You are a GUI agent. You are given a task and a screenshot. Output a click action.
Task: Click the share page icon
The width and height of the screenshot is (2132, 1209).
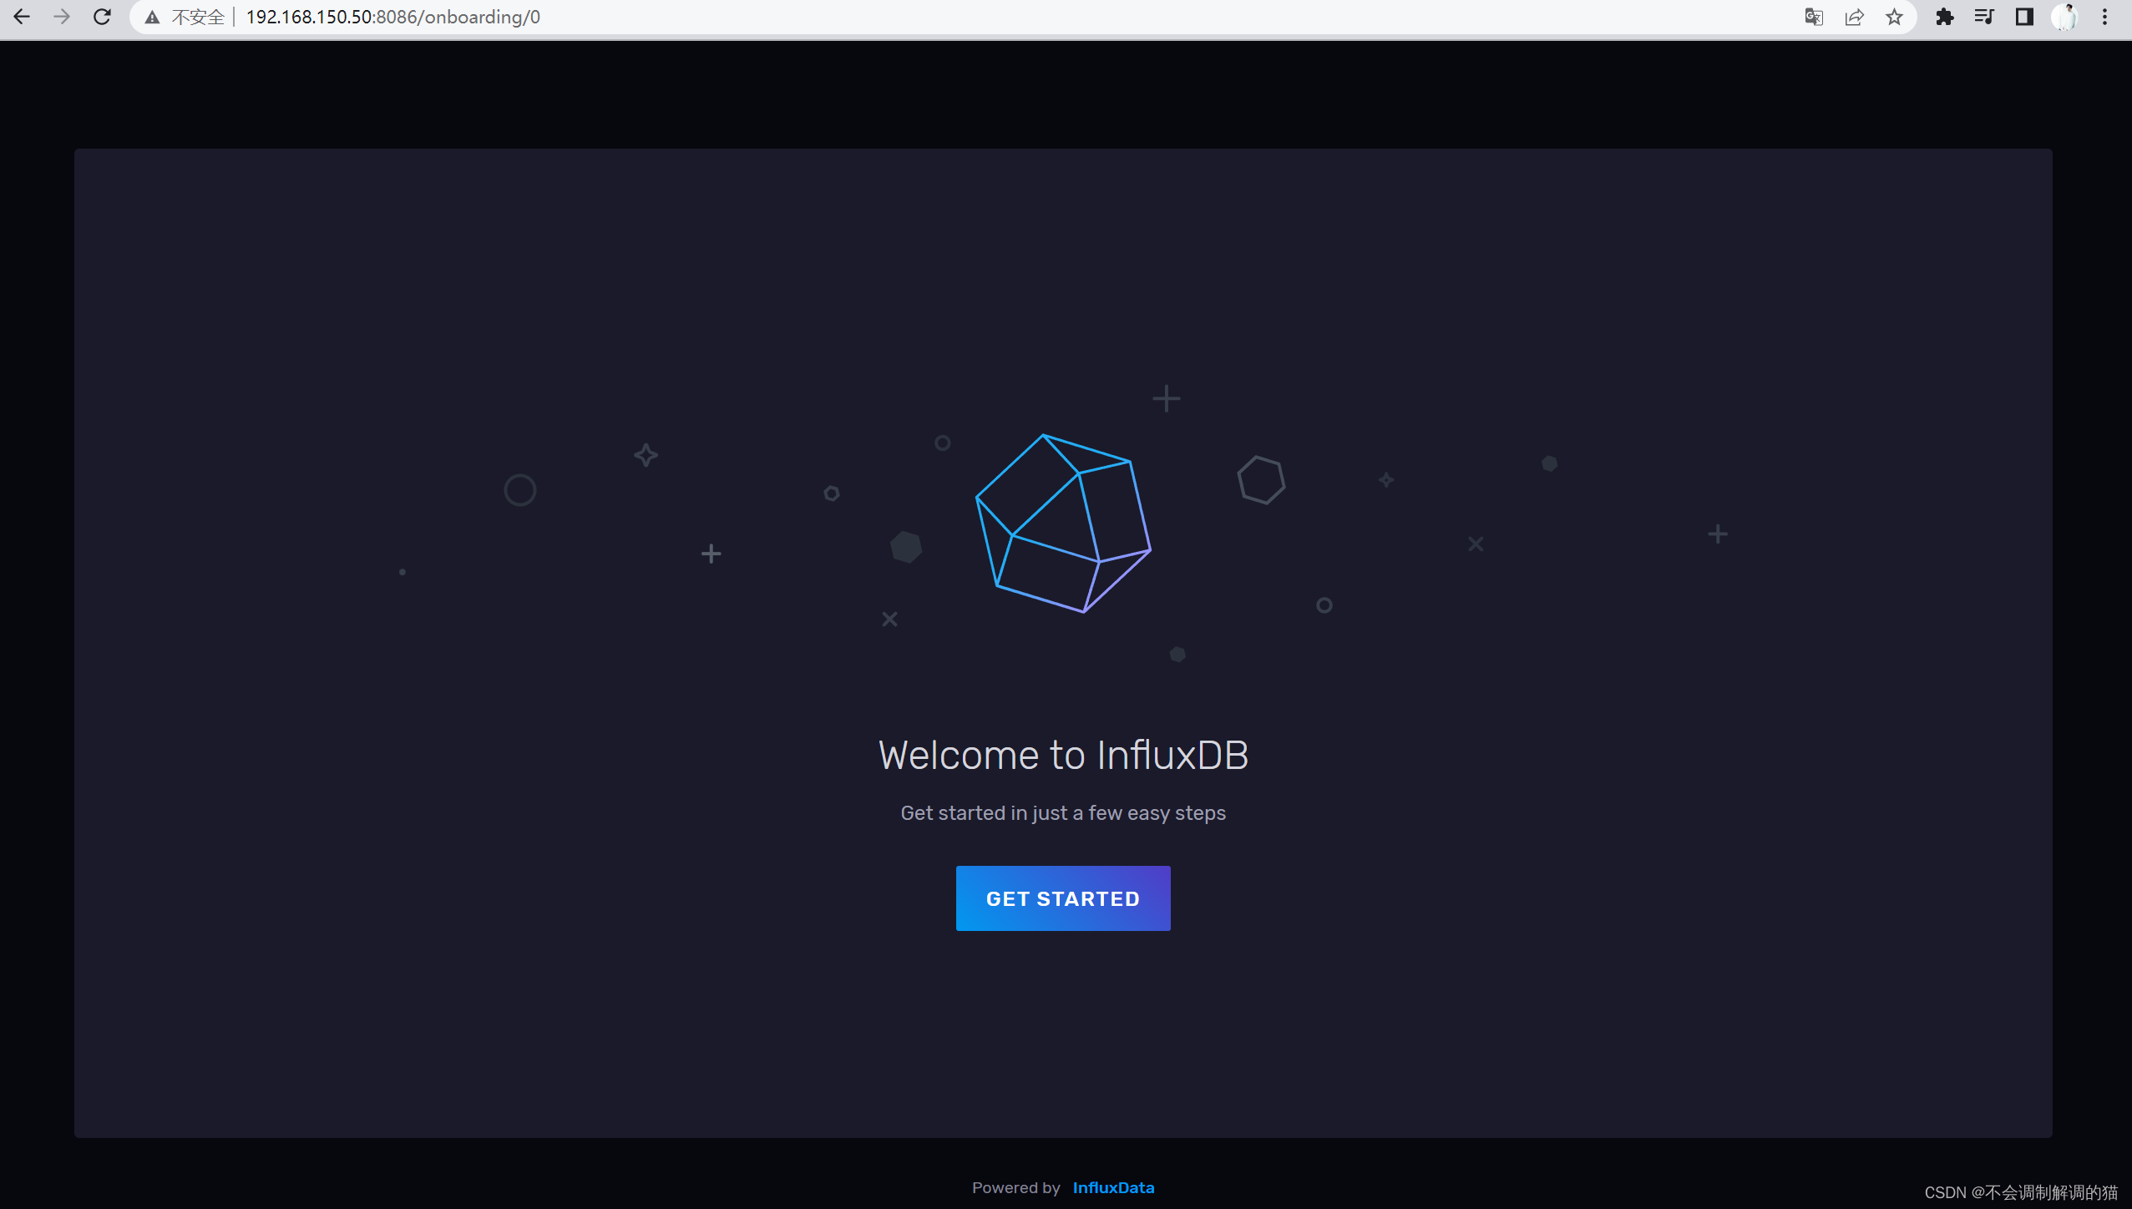coord(1854,17)
